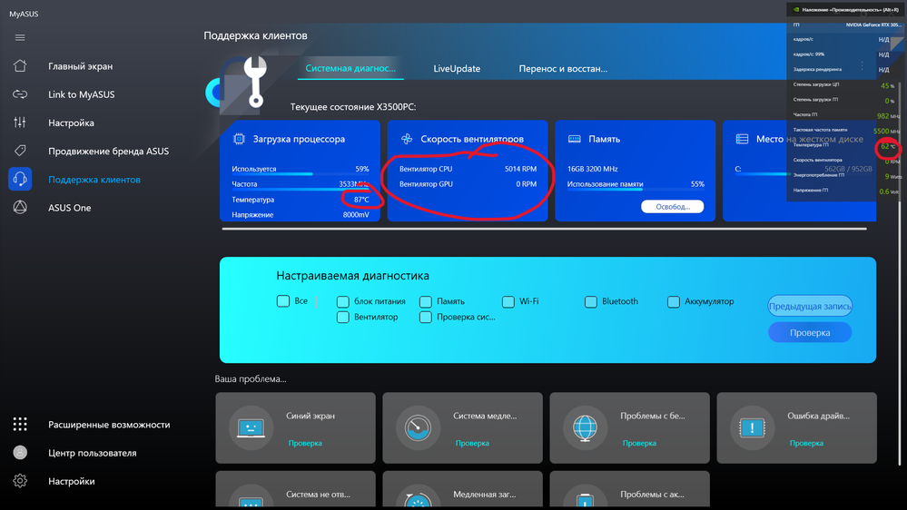This screenshot has height=510, width=907.
Task: Tick the Проверка сис... checkbox
Action: [x=426, y=317]
